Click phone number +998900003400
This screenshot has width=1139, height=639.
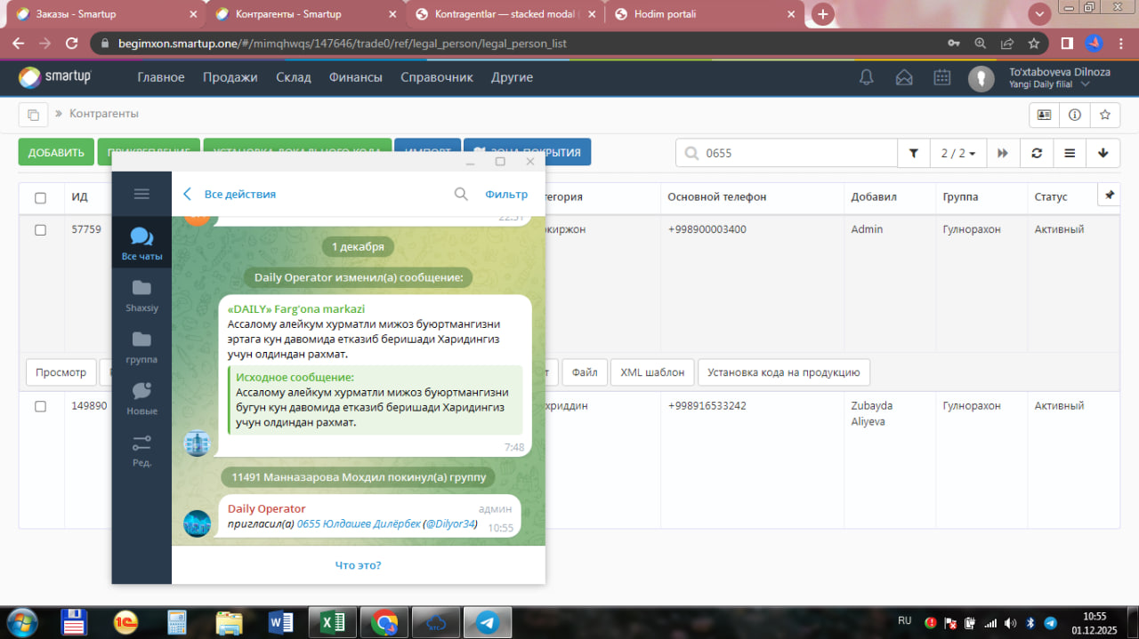click(707, 229)
